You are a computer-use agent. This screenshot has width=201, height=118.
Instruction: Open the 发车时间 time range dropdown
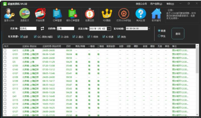[149, 28]
